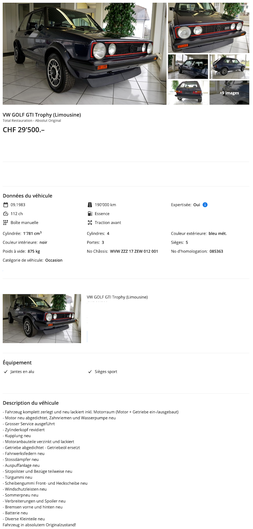Click the Description du véhicule heading
Screen dimensions: 253x529
point(31,403)
